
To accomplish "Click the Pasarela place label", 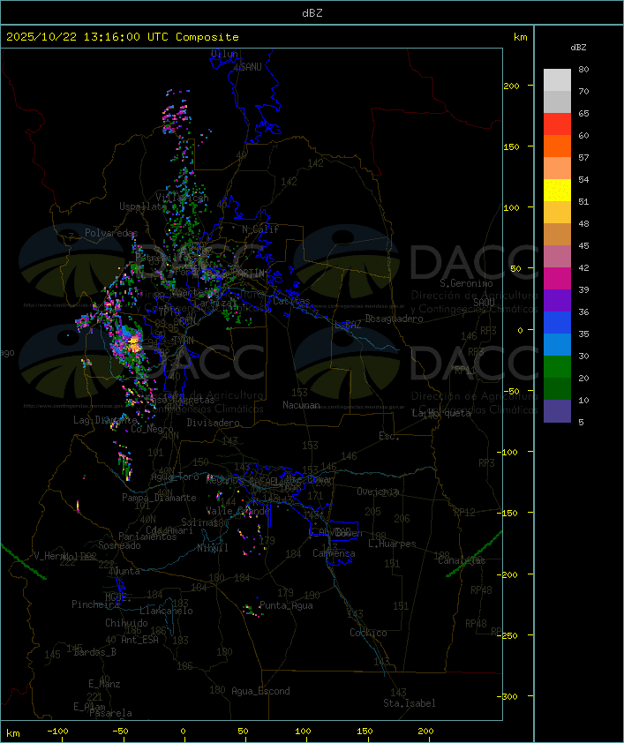I will pos(110,713).
